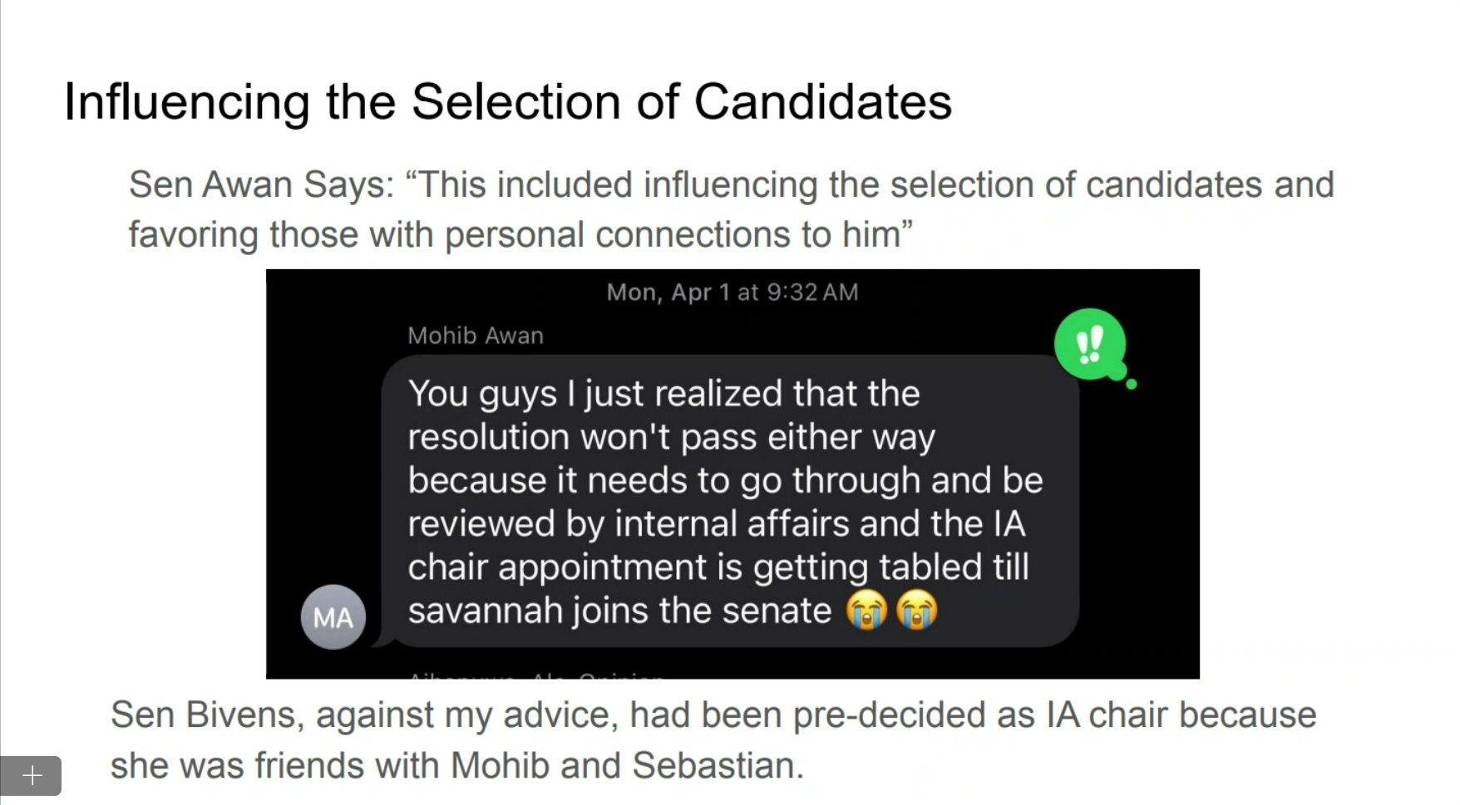Screen dimensions: 1460x805
Task: Click the second crying emoji in the message
Action: 916,611
